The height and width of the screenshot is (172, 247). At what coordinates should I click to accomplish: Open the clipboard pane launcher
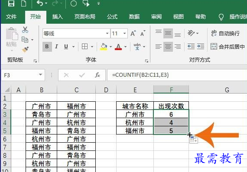click(x=35, y=61)
